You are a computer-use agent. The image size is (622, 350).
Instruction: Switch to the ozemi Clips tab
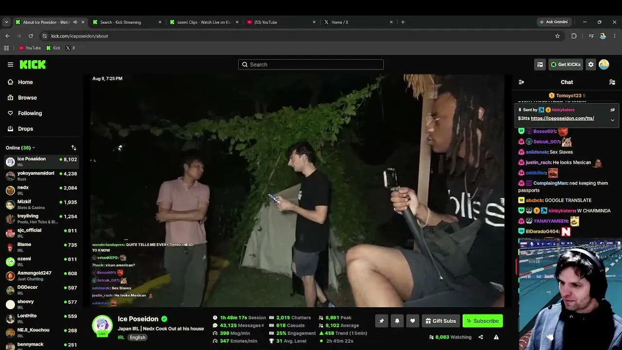[x=205, y=22]
